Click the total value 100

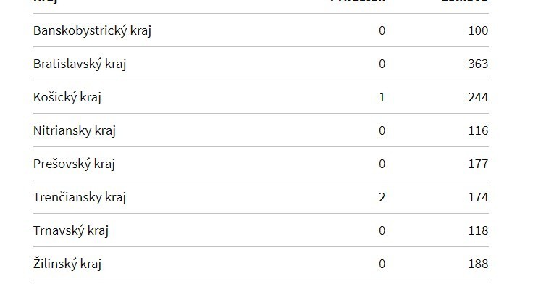[x=478, y=30]
